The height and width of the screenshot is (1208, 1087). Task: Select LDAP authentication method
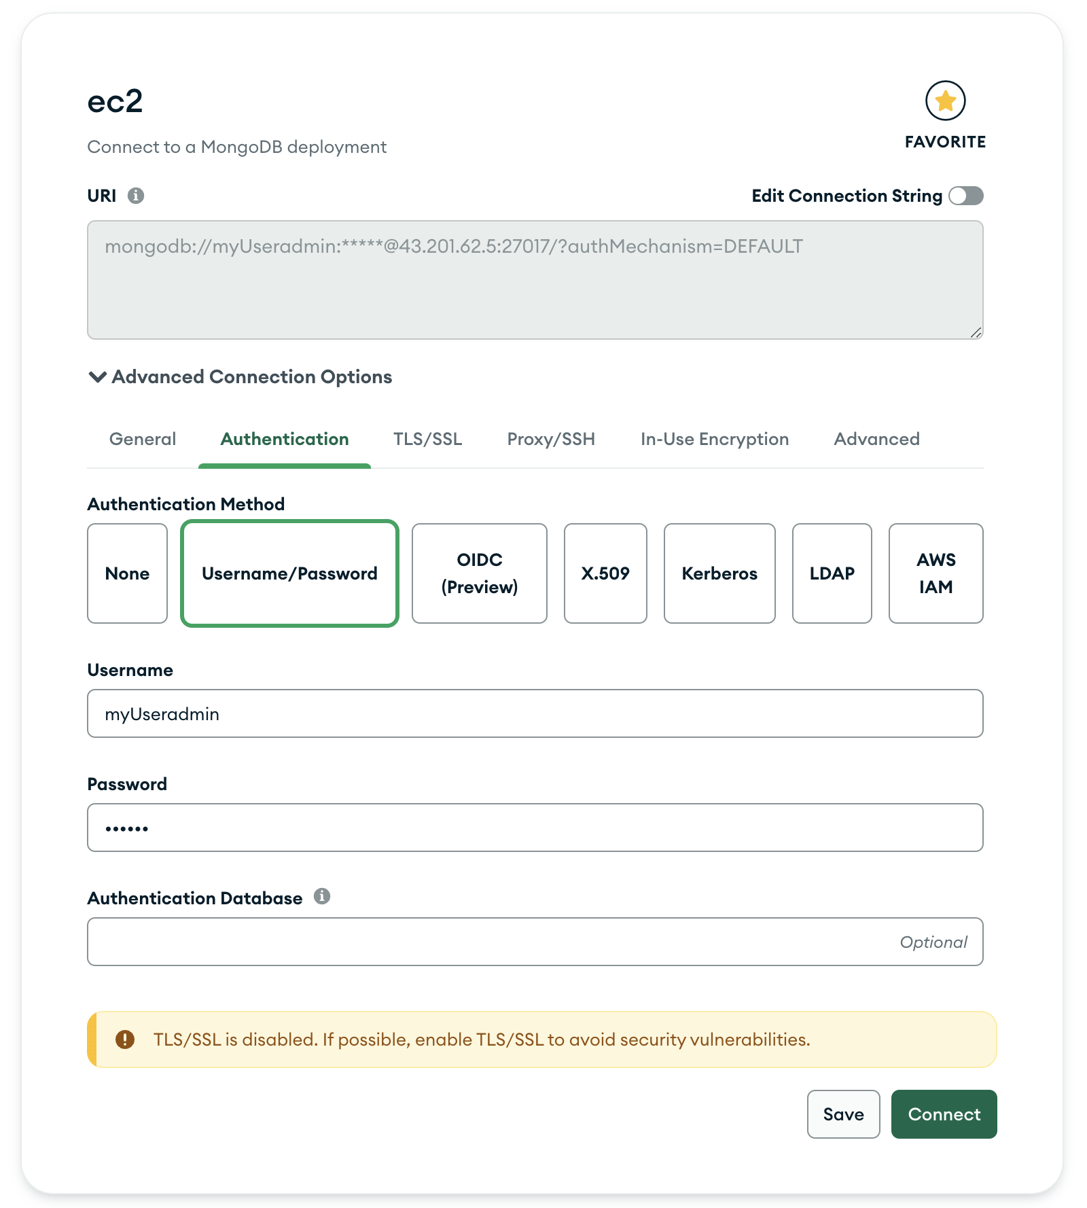[832, 573]
